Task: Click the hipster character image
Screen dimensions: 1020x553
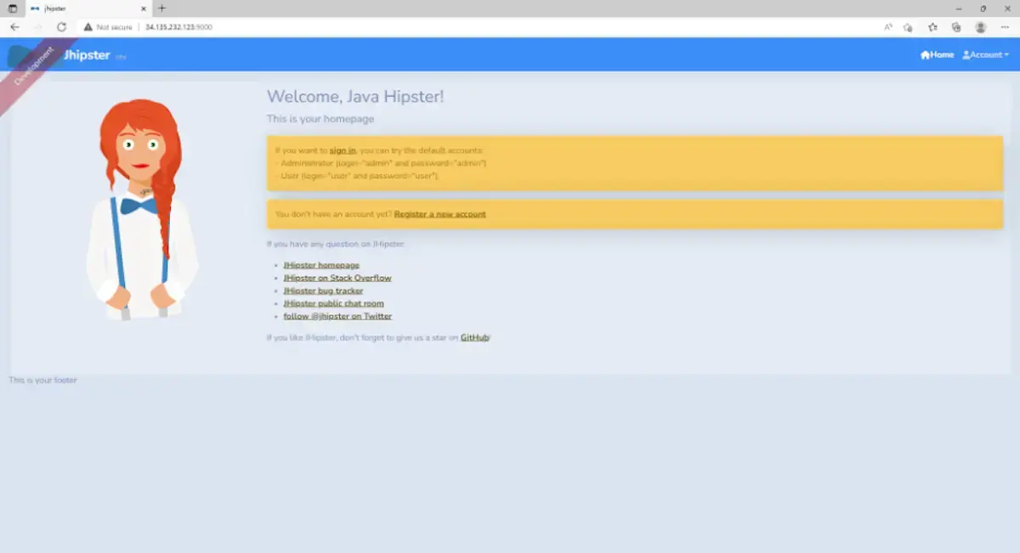Action: point(142,210)
